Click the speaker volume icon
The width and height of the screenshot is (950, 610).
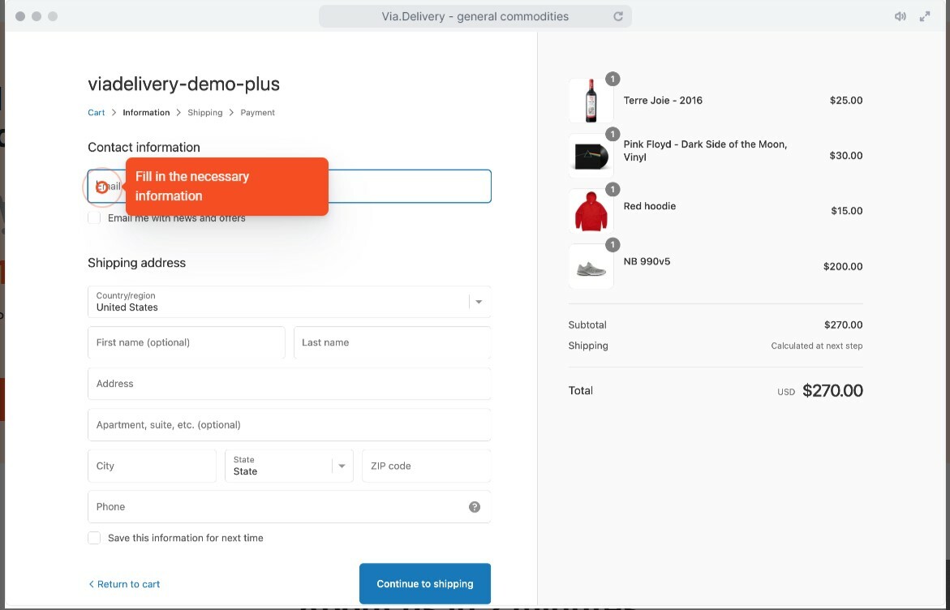click(x=900, y=16)
